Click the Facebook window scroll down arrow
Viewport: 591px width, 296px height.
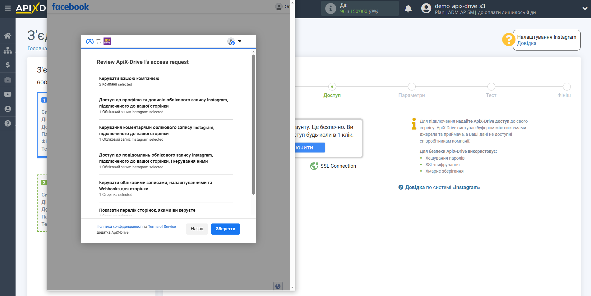click(292, 288)
